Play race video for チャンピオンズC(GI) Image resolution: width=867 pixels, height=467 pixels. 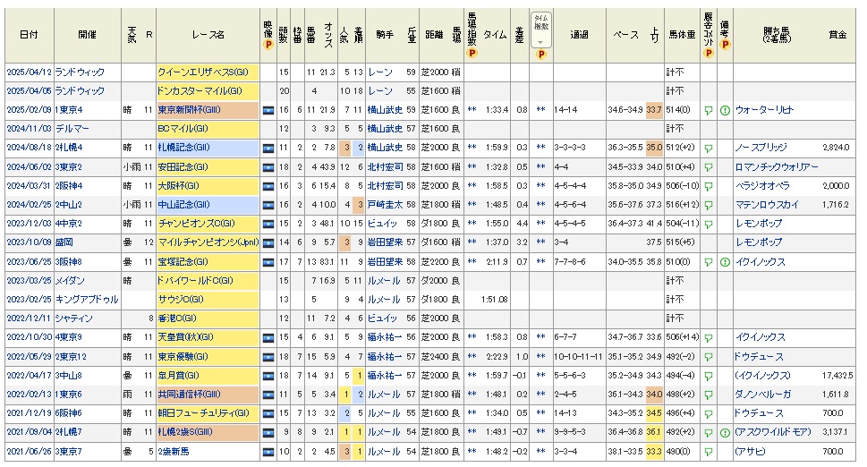268,225
